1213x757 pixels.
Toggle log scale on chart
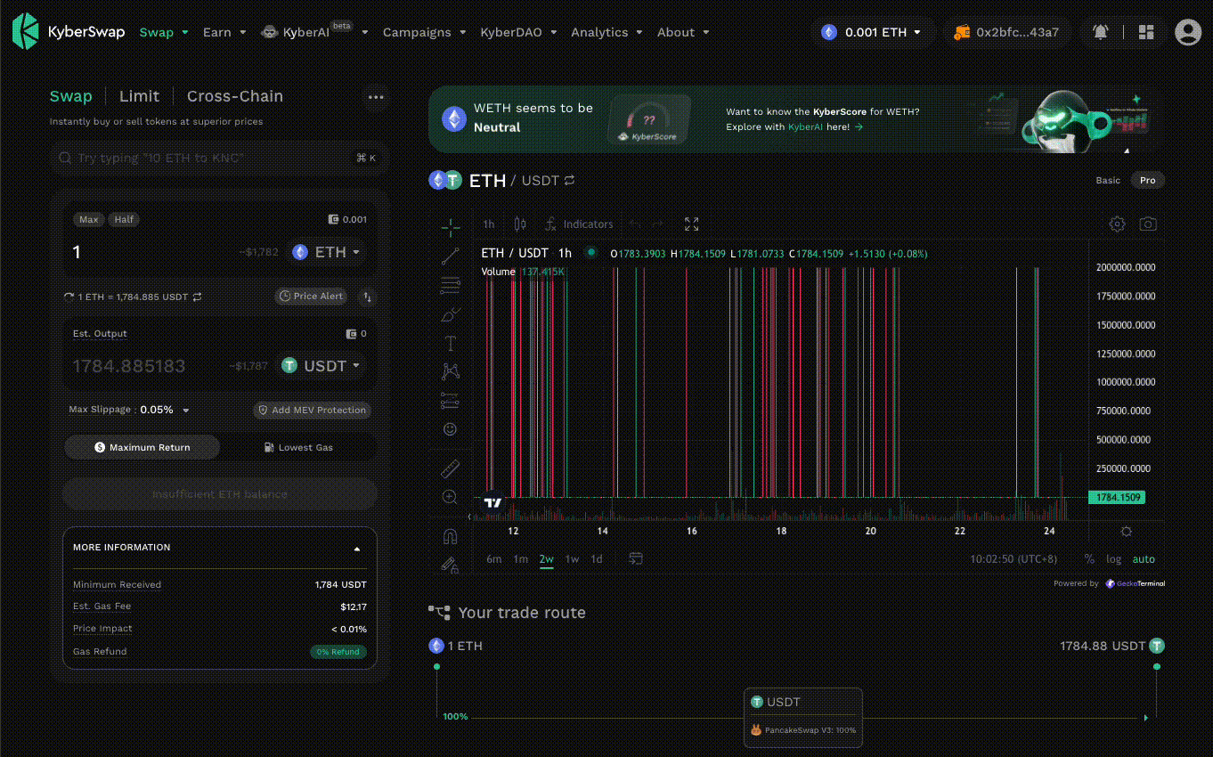click(x=1114, y=559)
